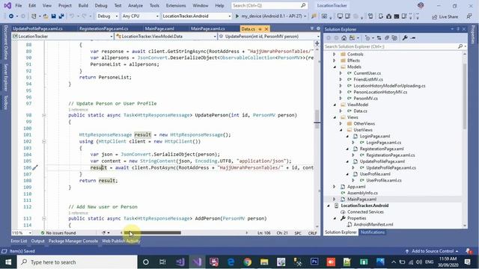The width and height of the screenshot is (479, 269).
Task: Open the Windows notification center icon
Action: (x=467, y=262)
